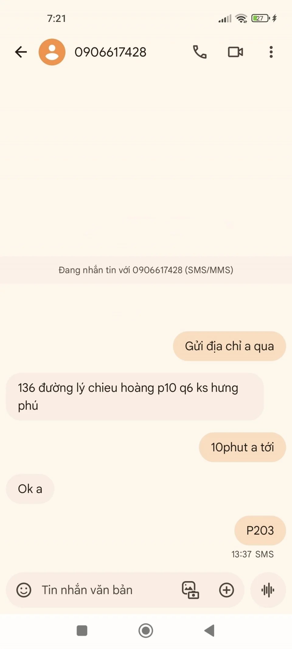292x649 pixels.
Task: Select the '136 đường lý chieu hoàng' address message
Action: (135, 397)
